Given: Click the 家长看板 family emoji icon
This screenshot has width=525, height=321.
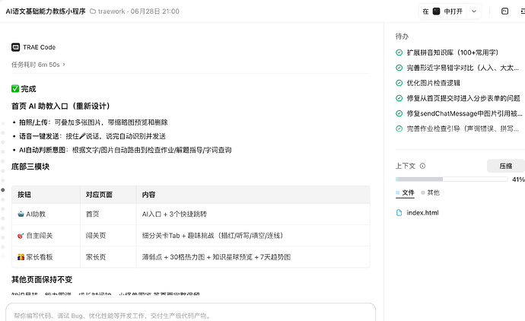Looking at the screenshot, I should (21, 257).
